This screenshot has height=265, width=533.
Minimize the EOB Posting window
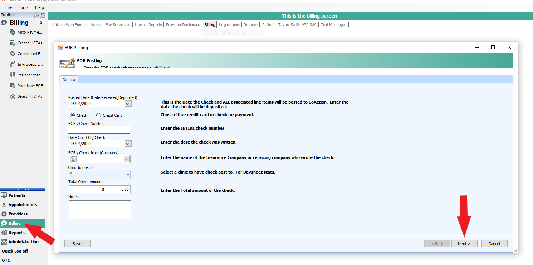(477, 47)
